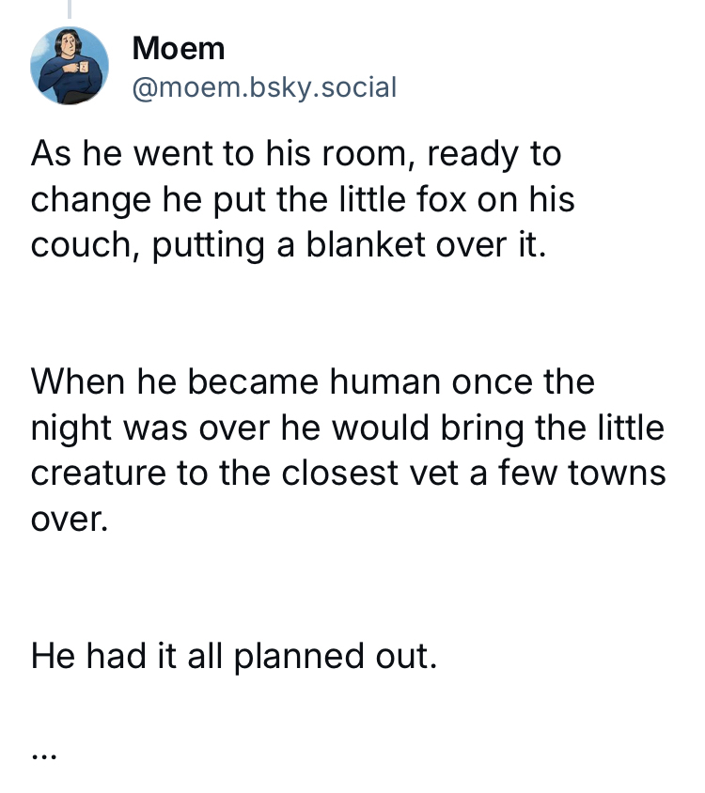This screenshot has width=705, height=793.
Task: Click the line starting "change he put"
Action: click(303, 199)
